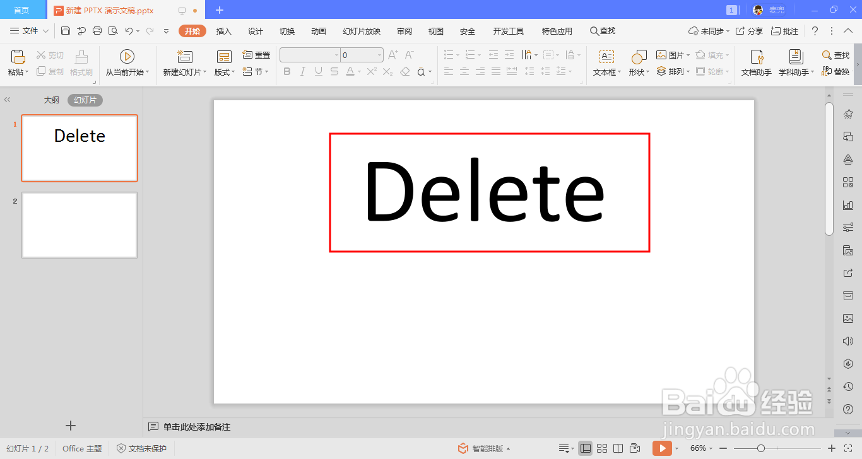Increase font size with the A+ icon
Screen dimensions: 862x459
tap(393, 55)
